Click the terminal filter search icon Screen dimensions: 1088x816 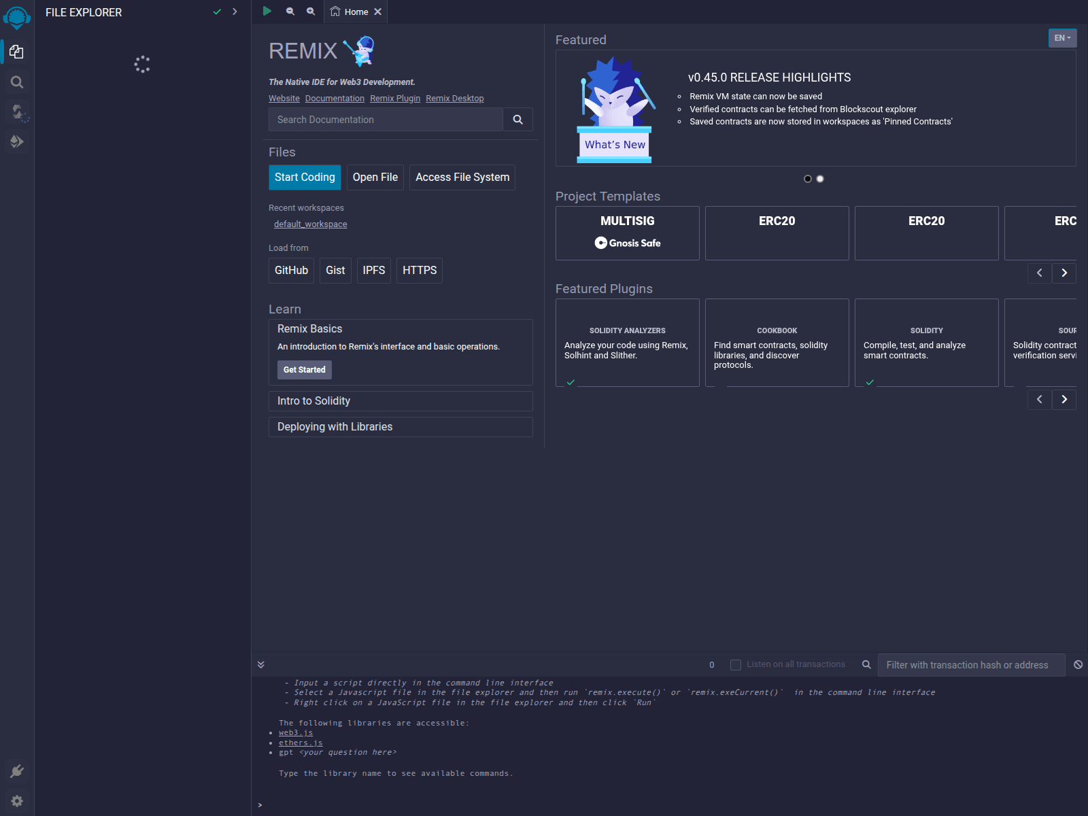click(x=866, y=664)
